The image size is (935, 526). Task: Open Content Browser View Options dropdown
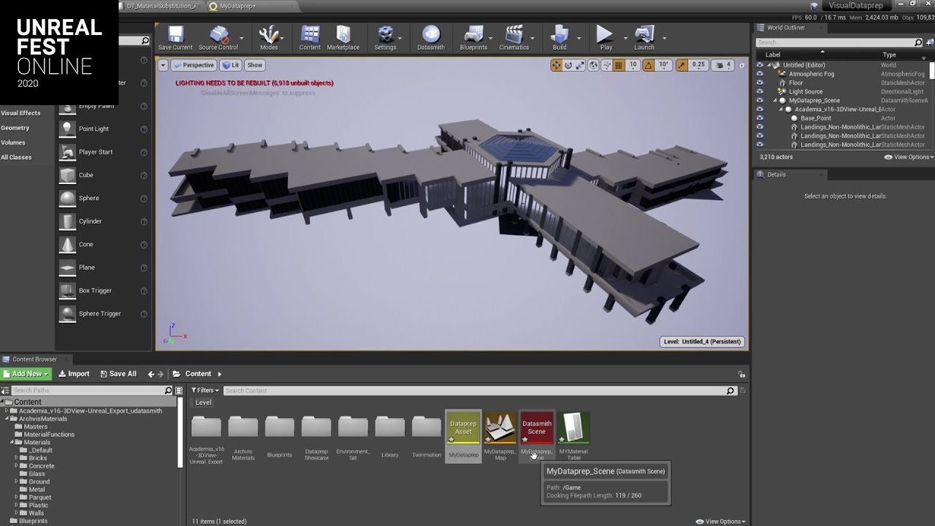point(720,522)
